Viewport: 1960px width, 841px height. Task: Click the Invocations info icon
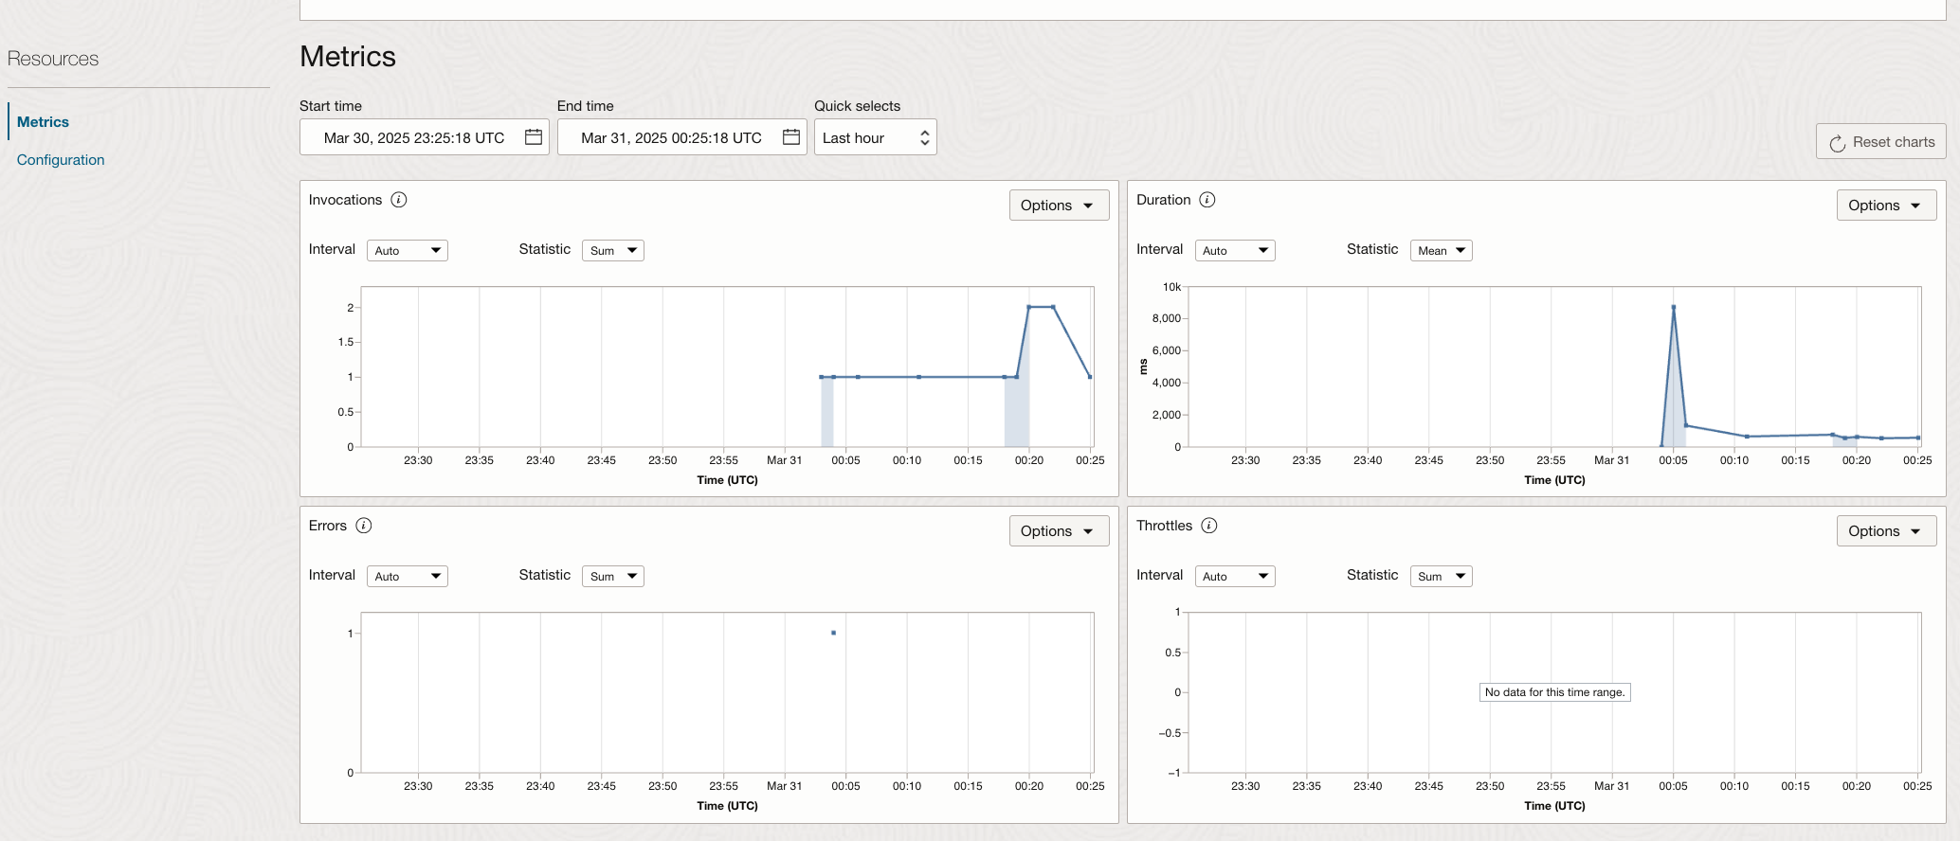399,200
